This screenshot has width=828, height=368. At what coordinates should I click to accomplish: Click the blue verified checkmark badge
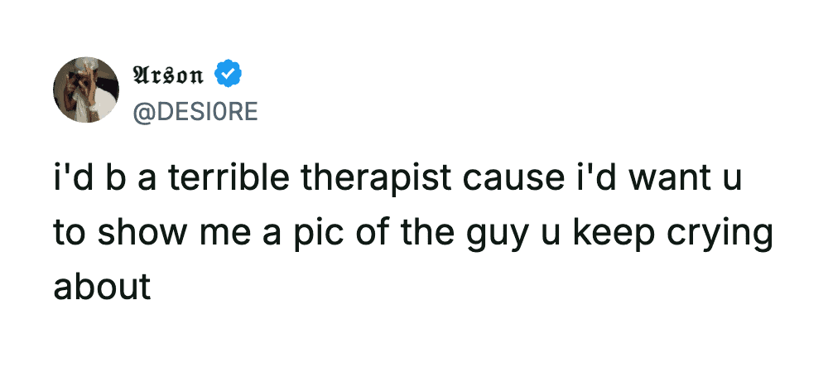point(229,75)
